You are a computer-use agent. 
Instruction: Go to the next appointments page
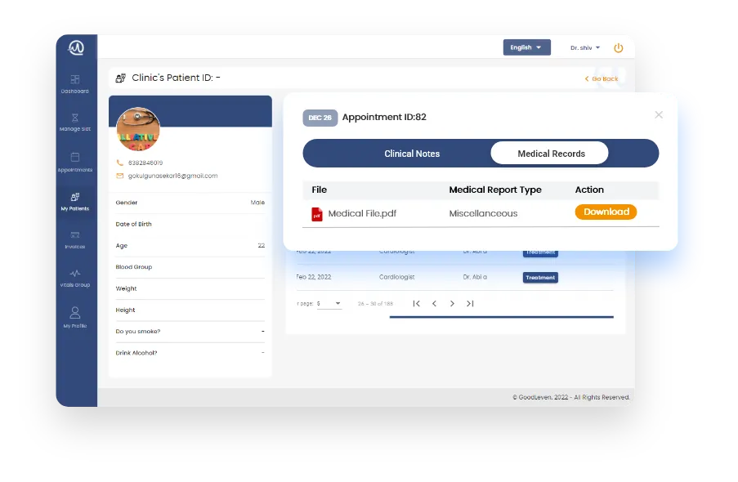(x=452, y=303)
